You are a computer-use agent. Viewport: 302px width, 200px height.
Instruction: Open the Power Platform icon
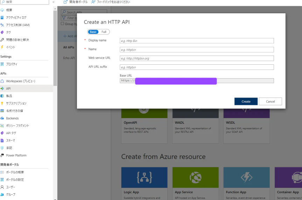(2, 155)
